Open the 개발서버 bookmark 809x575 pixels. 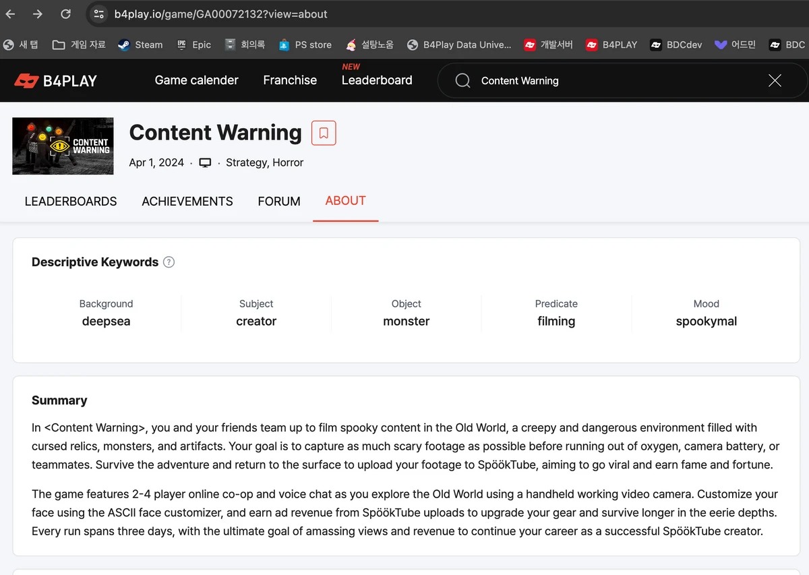pos(548,44)
